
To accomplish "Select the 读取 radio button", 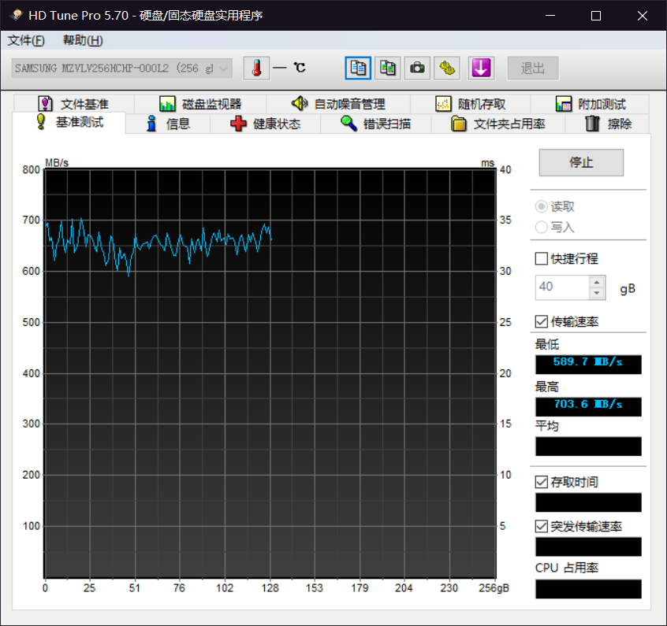I will click(x=541, y=206).
